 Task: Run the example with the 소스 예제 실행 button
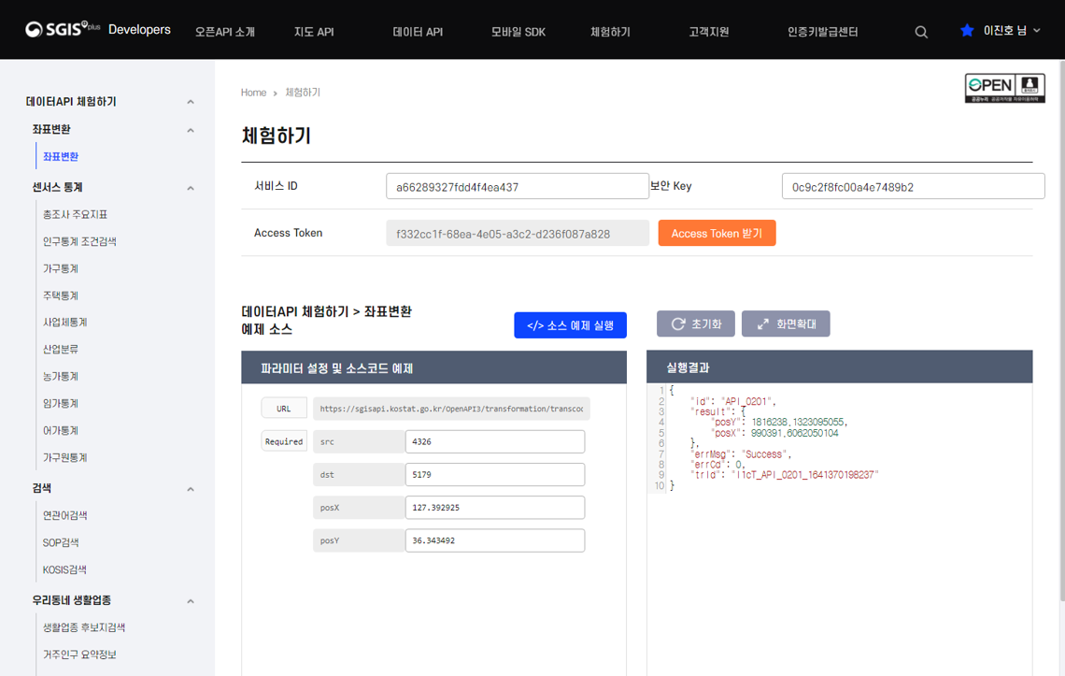point(570,324)
